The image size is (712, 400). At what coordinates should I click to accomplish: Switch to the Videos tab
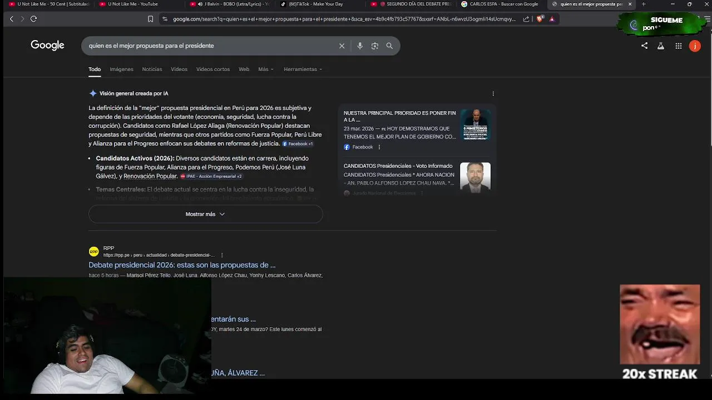tap(179, 69)
